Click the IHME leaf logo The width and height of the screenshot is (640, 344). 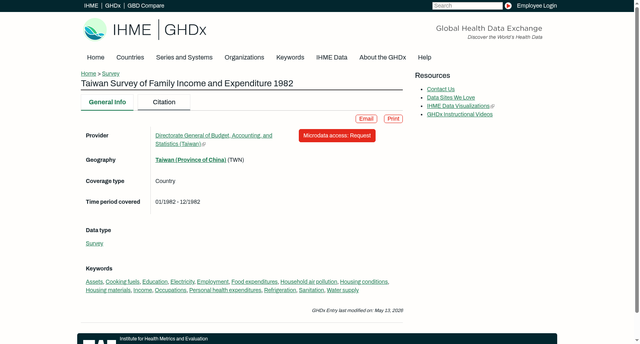95,30
